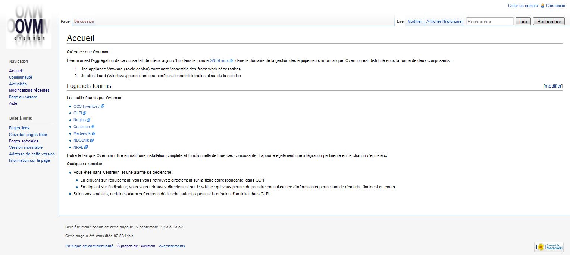Screen dimensions: 570x255
Task: Click the Connexion link
Action: point(555,6)
